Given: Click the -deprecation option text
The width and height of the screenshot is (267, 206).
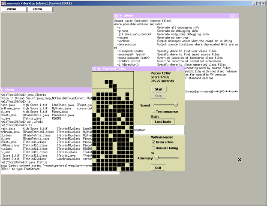Looking at the screenshot, I should (126, 45).
